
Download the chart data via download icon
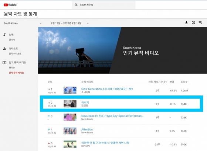[186, 22]
